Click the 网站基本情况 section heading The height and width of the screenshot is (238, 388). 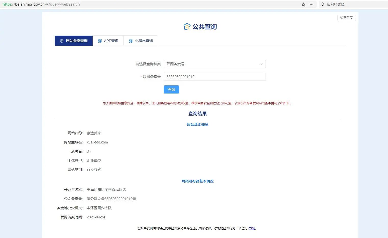point(197,125)
